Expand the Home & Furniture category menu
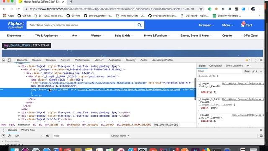The height and width of the screenshot is (151, 268). coord(157,36)
